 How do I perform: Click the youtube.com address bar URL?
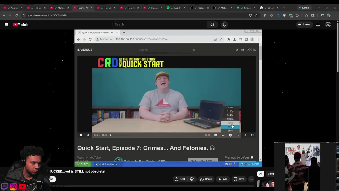[x=47, y=15]
